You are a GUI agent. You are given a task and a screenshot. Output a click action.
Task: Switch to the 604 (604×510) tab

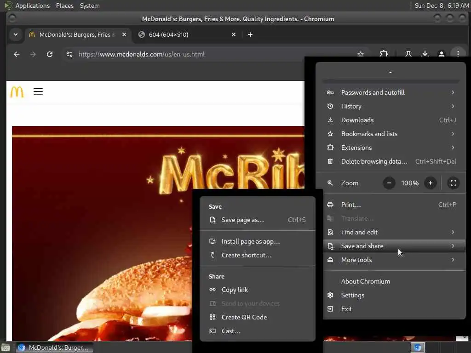[187, 34]
